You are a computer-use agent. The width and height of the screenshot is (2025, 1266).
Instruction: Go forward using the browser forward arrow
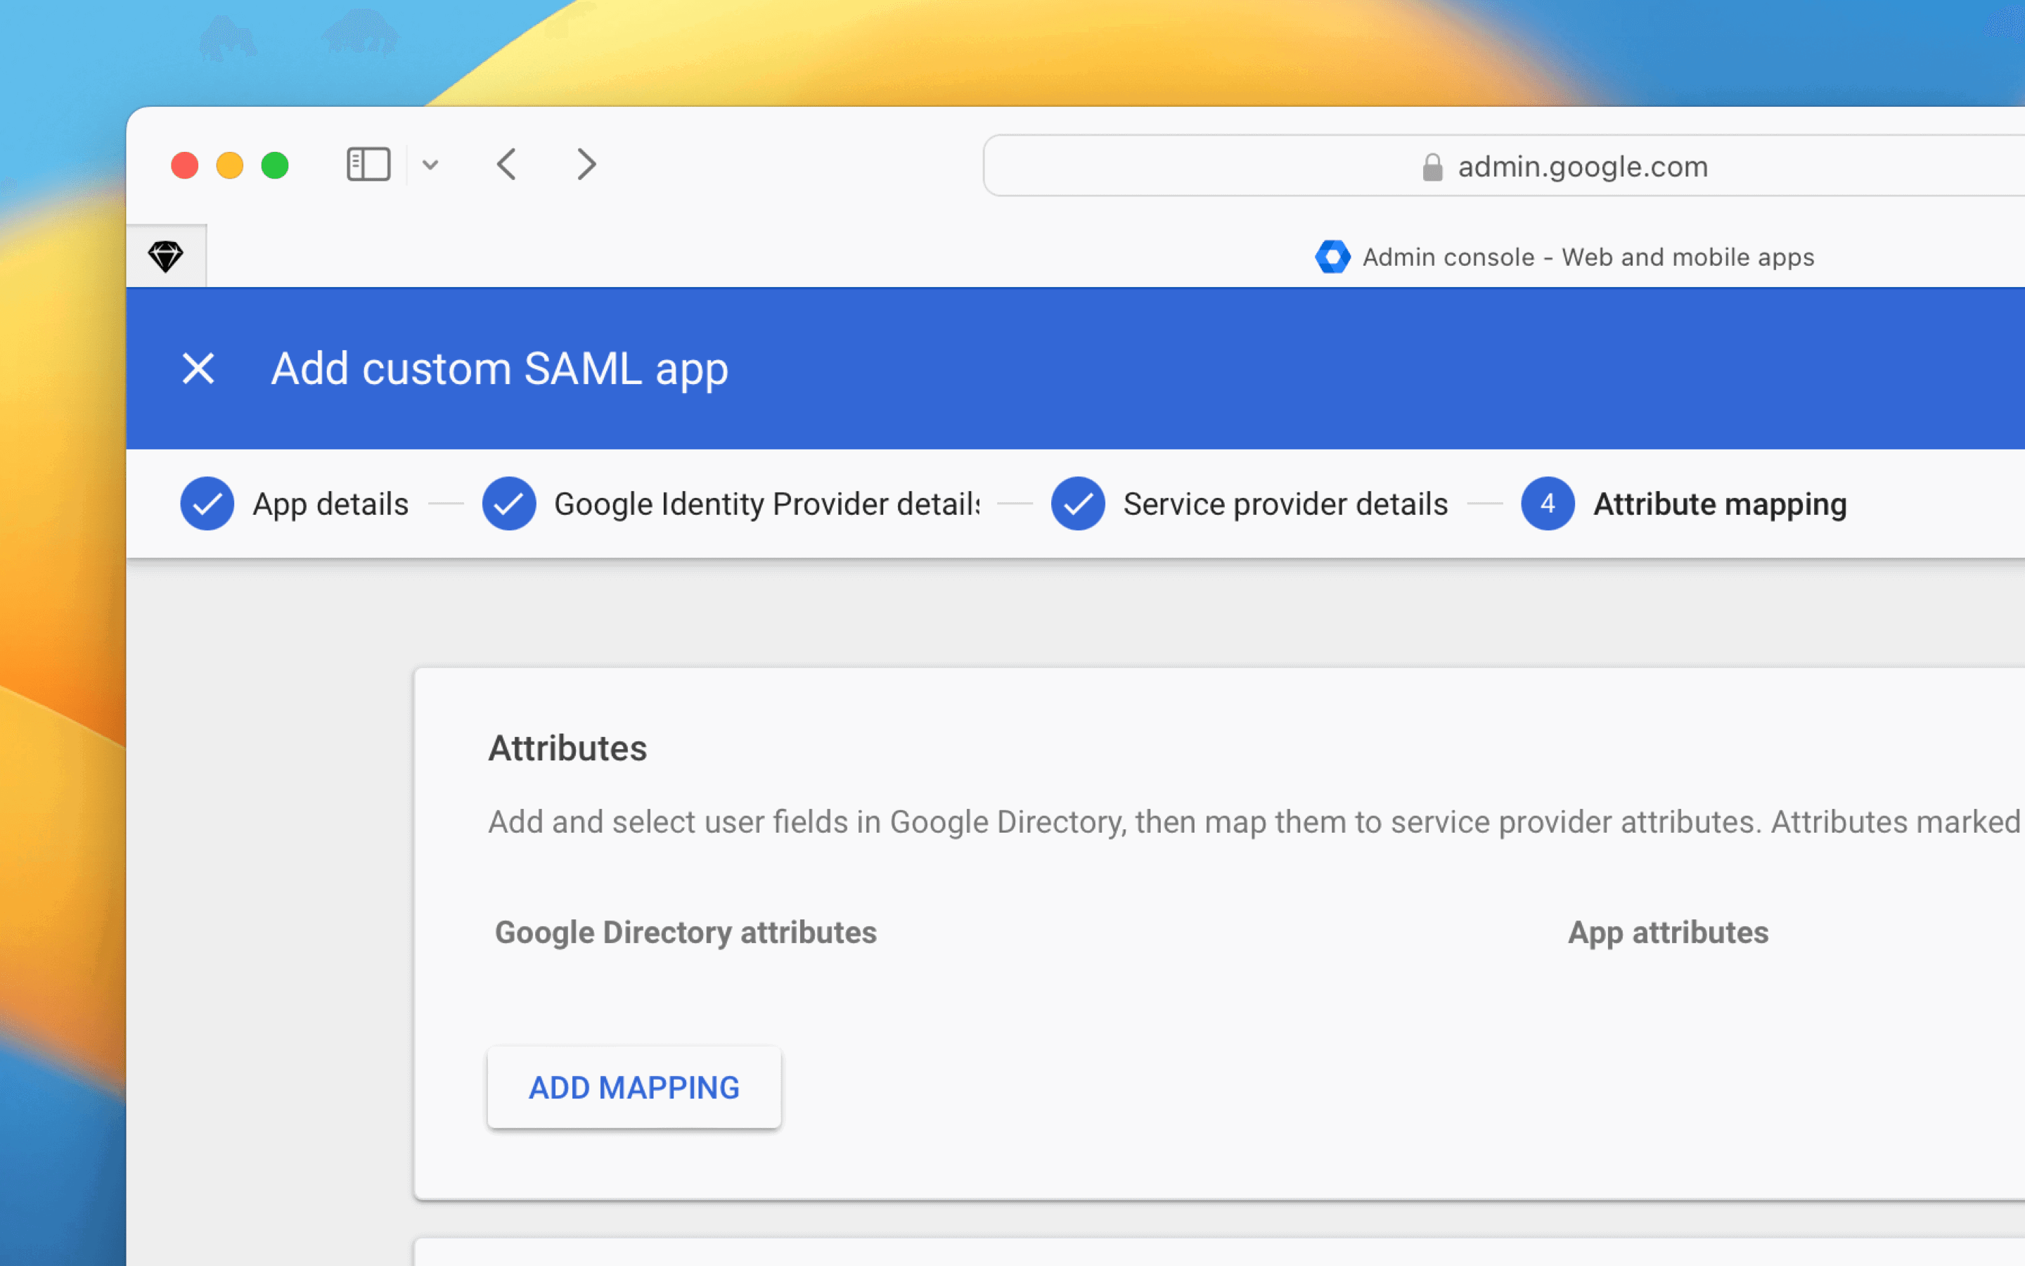pyautogui.click(x=586, y=164)
